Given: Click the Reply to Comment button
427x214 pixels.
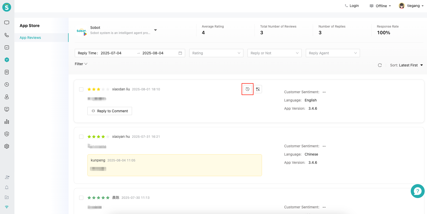Looking at the screenshot, I should click(110, 111).
